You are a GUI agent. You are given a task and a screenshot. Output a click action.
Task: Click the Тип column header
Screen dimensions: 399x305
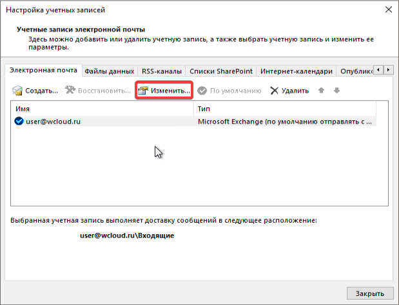[284, 109]
